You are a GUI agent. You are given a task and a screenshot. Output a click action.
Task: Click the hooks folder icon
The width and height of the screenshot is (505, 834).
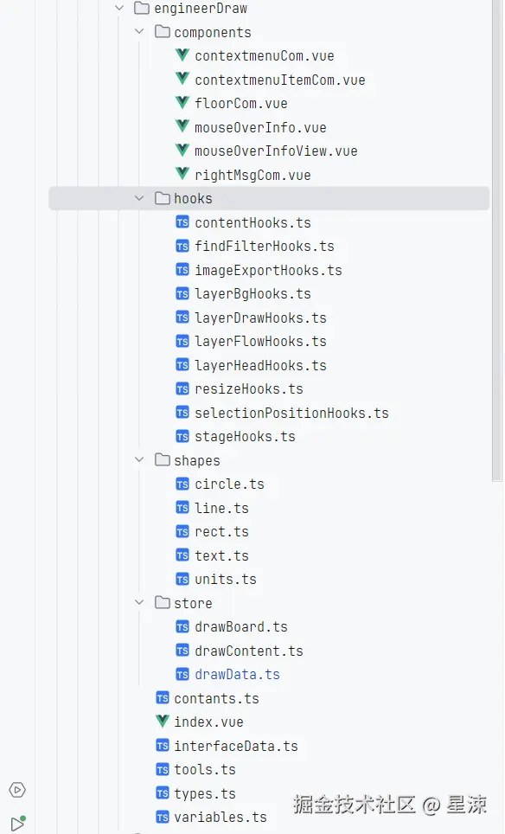coord(162,198)
